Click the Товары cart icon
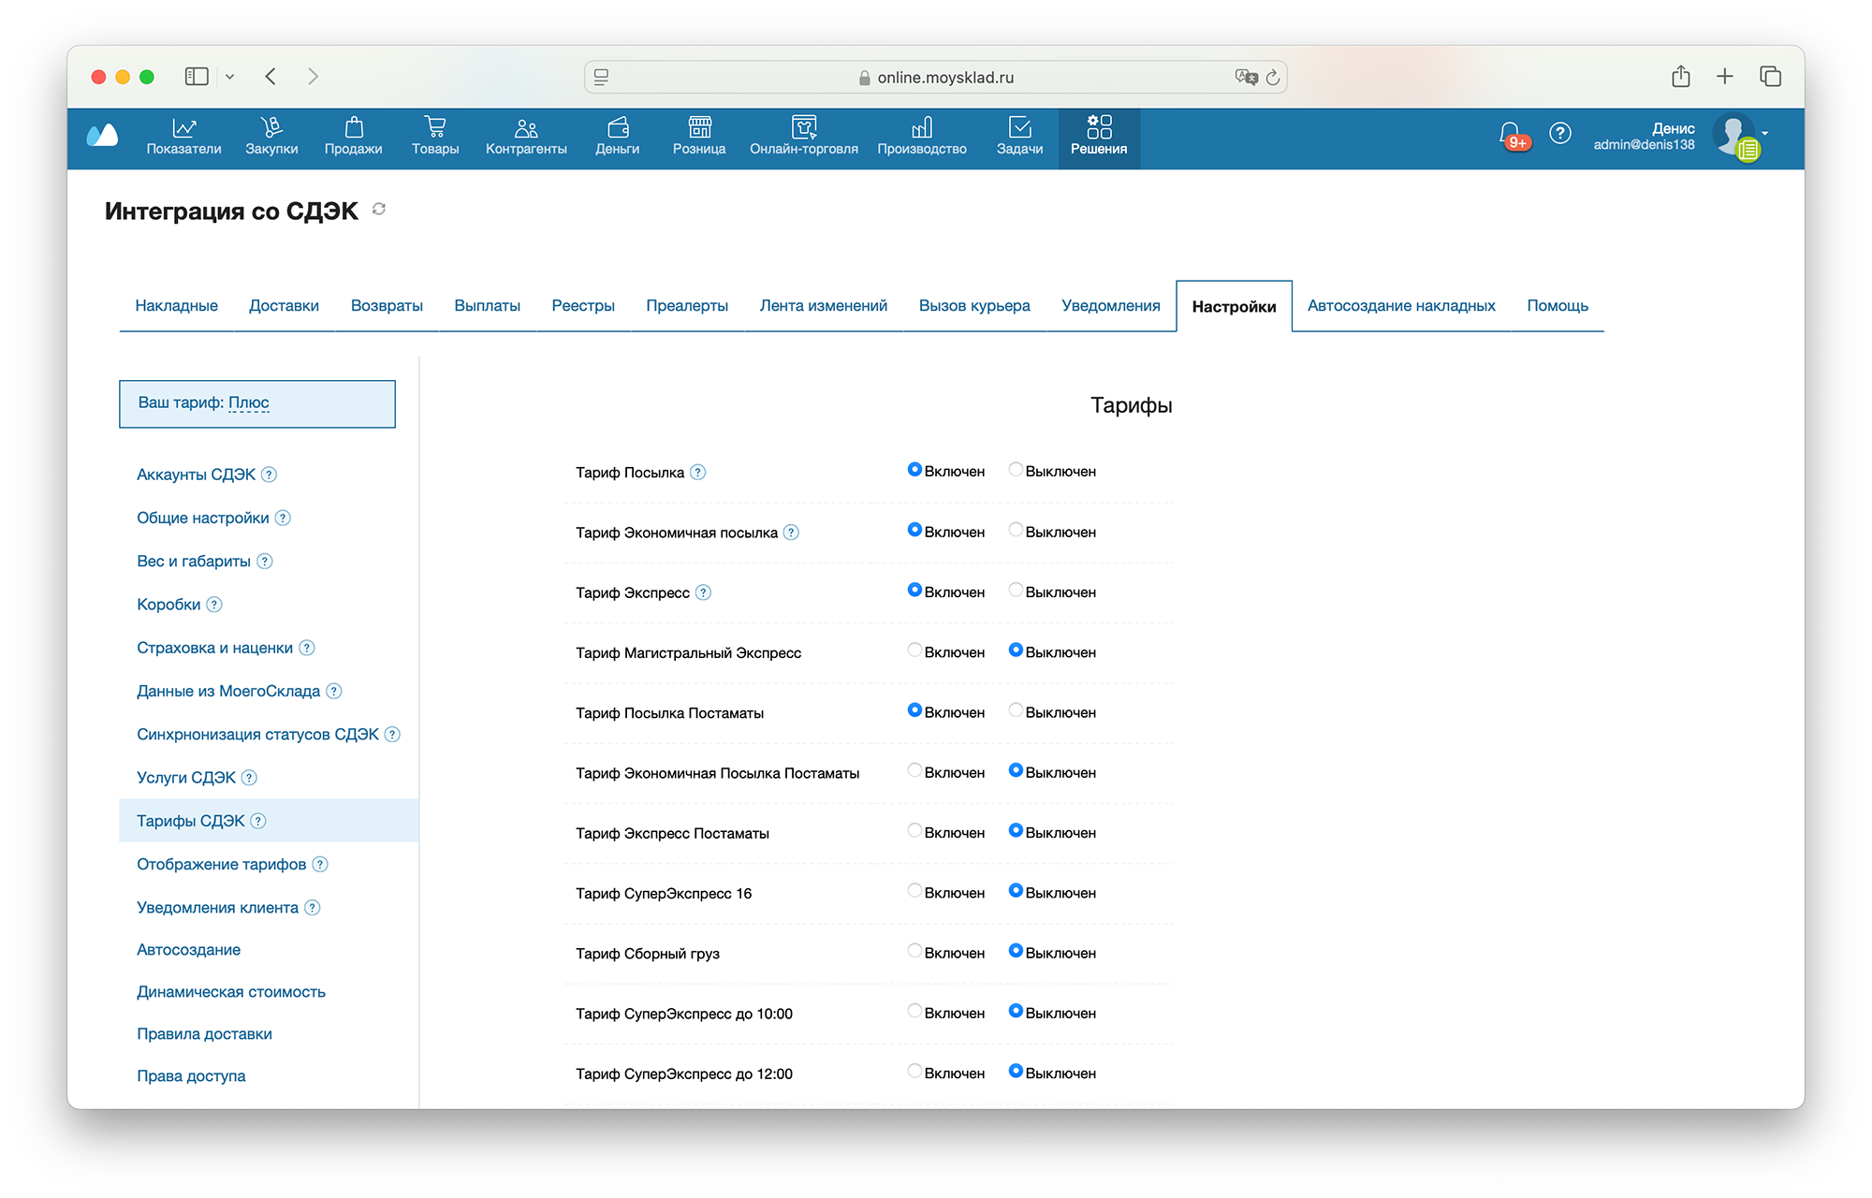The height and width of the screenshot is (1198, 1872). [434, 127]
